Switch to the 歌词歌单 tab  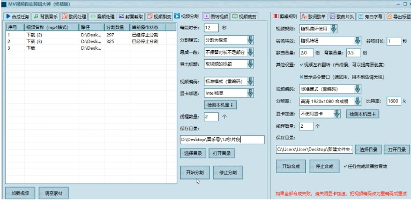(x=314, y=17)
